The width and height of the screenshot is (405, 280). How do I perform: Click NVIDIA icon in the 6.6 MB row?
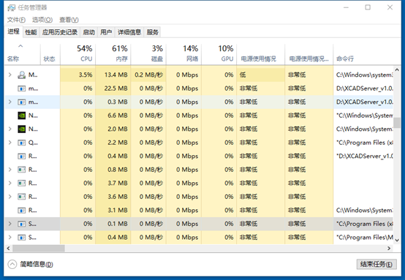22,116
